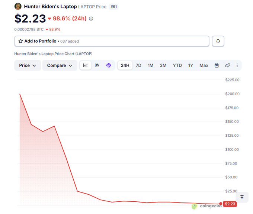Click the #91 rank badge
The height and width of the screenshot is (214, 253).
pos(113,7)
